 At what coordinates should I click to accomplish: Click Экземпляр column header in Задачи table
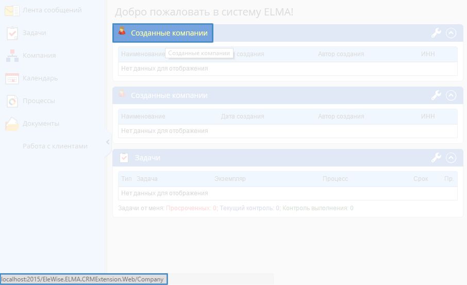[x=230, y=179]
